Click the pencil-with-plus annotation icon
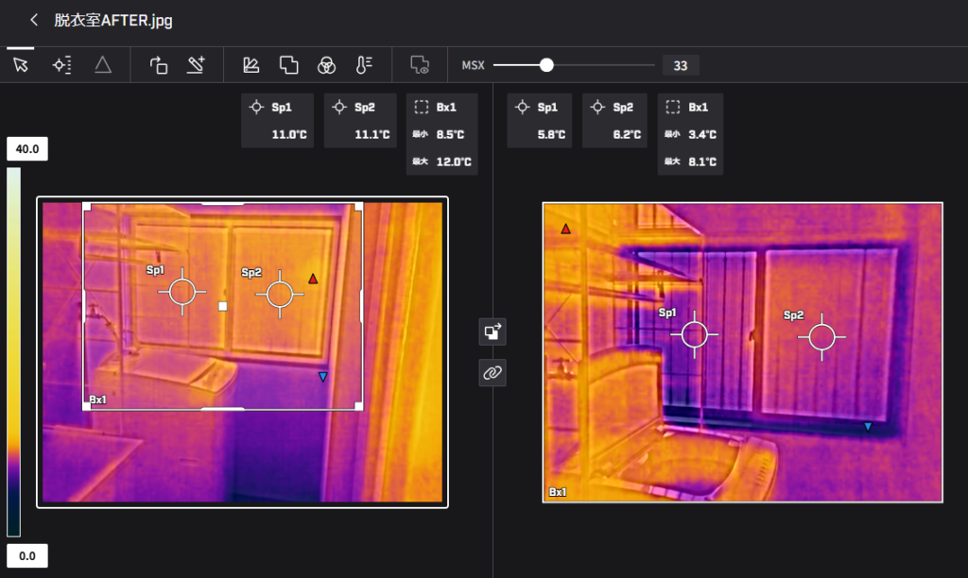Screen dimensions: 968x578 tap(197, 65)
